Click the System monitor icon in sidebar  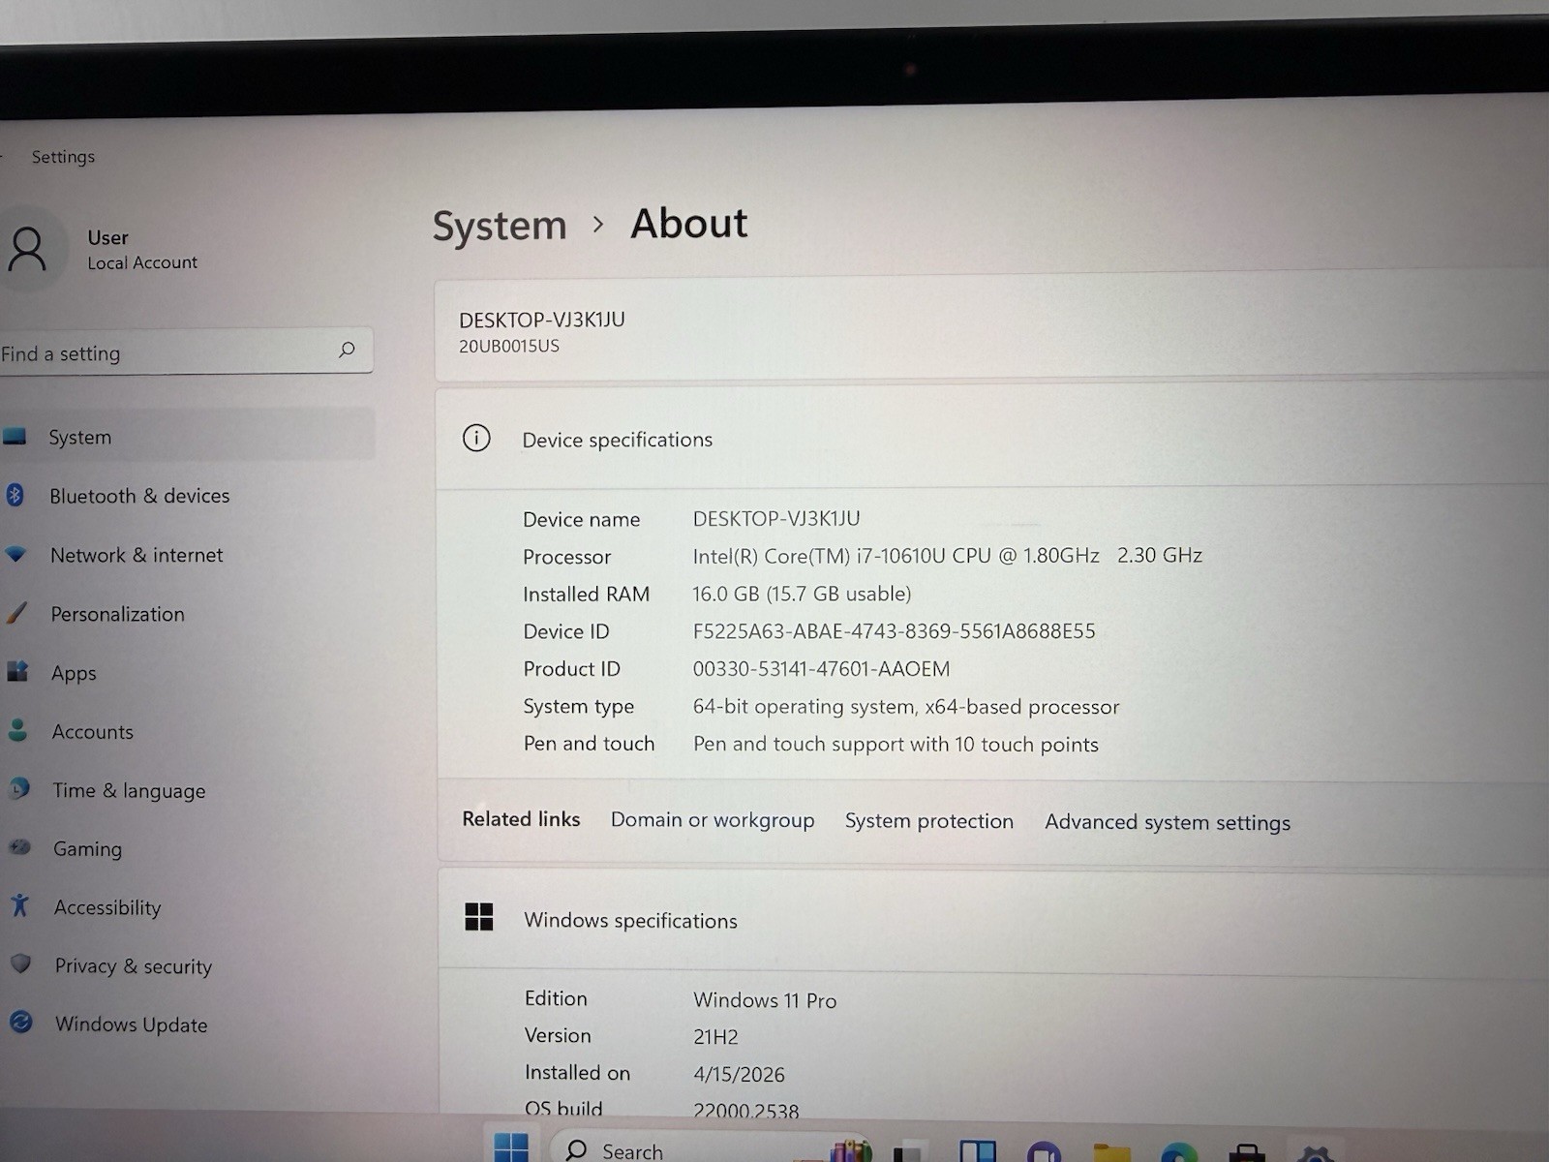pos(15,437)
